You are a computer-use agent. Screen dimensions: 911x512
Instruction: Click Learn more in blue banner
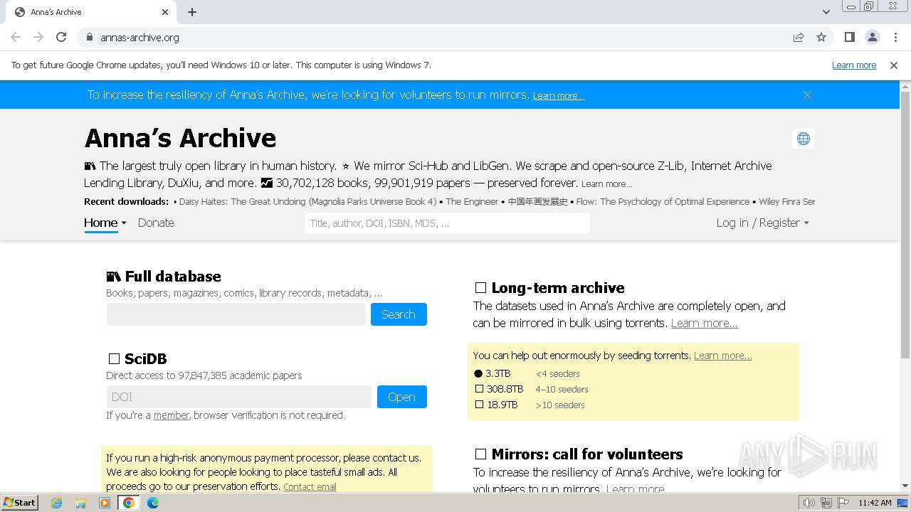(x=559, y=95)
